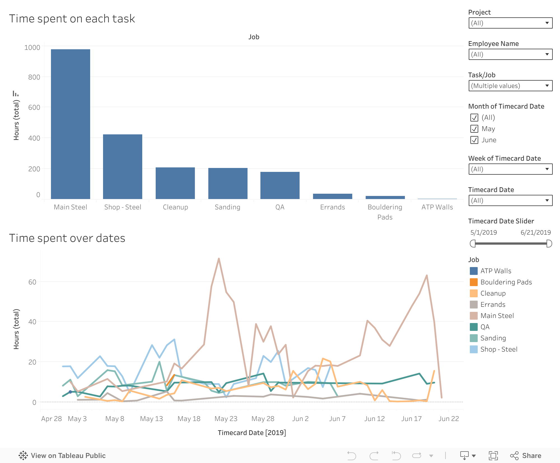
Task: Click the right handle of date slider
Action: click(x=549, y=244)
